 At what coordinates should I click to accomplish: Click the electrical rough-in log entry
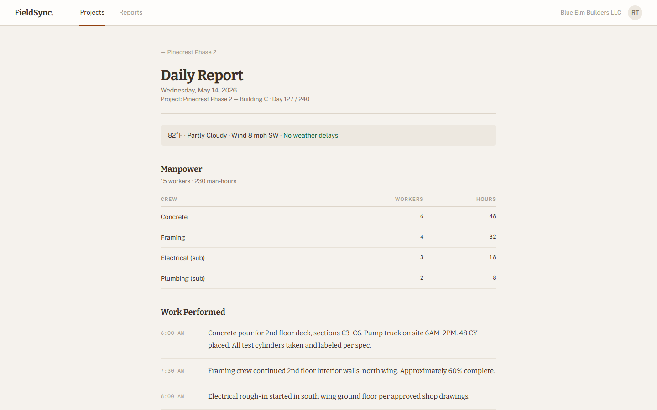(339, 396)
